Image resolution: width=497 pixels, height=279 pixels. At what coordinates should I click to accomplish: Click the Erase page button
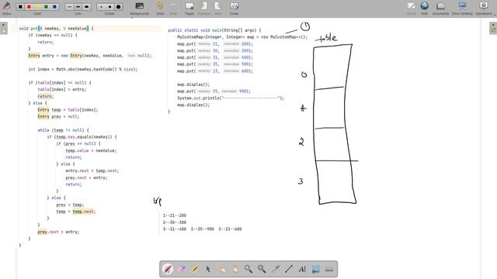[x=234, y=8]
